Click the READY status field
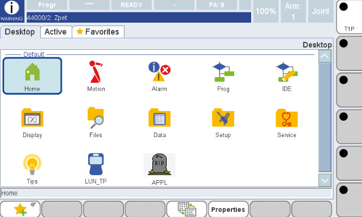Screen dimensions: 362x217 click(x=131, y=5)
